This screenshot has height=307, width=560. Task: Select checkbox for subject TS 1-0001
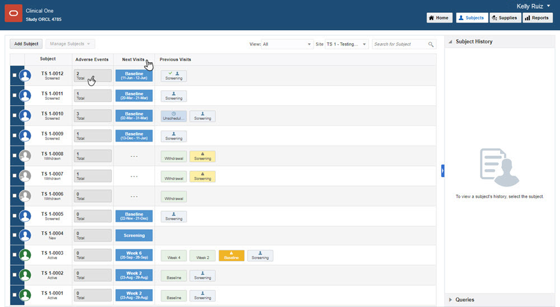coord(15,295)
